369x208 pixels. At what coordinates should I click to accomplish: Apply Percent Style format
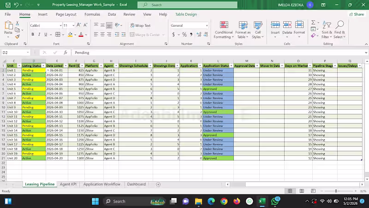click(184, 35)
